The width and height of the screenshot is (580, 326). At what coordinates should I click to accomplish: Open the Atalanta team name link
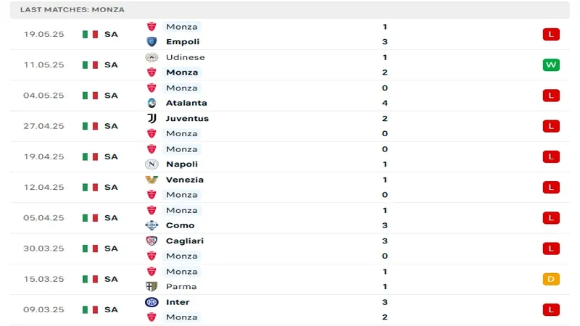186,103
